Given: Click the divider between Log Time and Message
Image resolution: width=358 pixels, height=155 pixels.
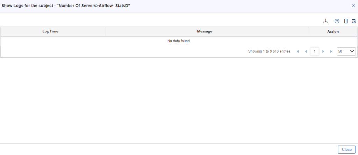Looking at the screenshot, I should pos(106,31).
